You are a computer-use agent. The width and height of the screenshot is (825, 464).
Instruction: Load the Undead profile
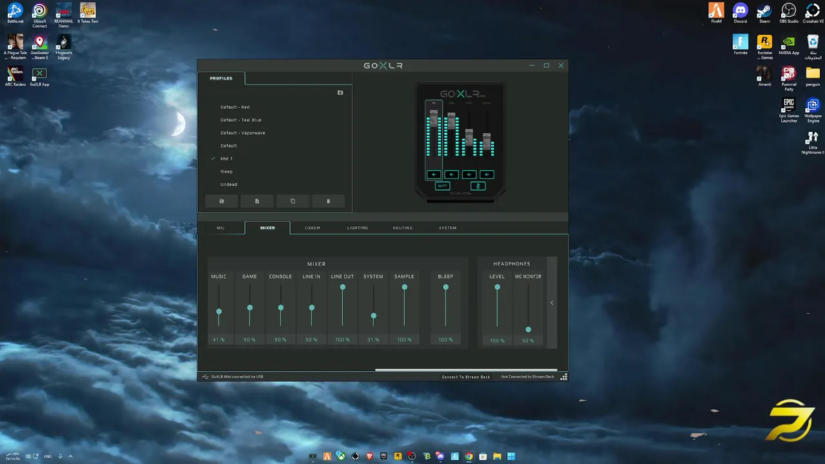pos(229,184)
